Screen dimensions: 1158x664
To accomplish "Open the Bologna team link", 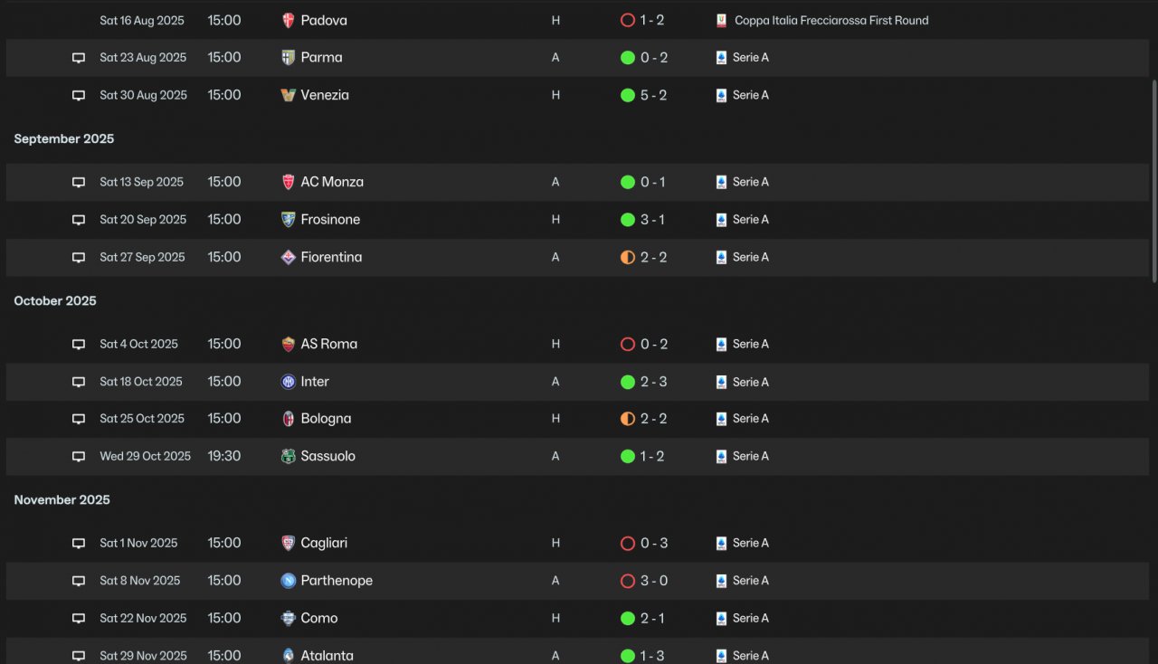I will click(326, 419).
